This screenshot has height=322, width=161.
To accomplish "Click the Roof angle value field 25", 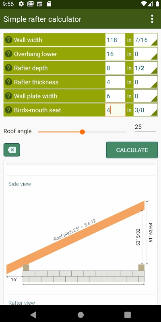I will click(x=145, y=127).
